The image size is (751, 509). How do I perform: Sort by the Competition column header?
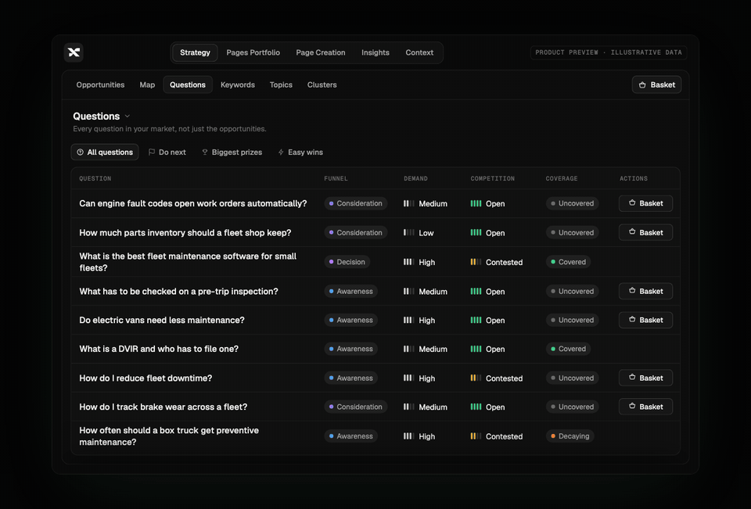(x=492, y=178)
